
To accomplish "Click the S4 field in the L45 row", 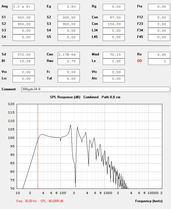I will (x=23, y=38).
